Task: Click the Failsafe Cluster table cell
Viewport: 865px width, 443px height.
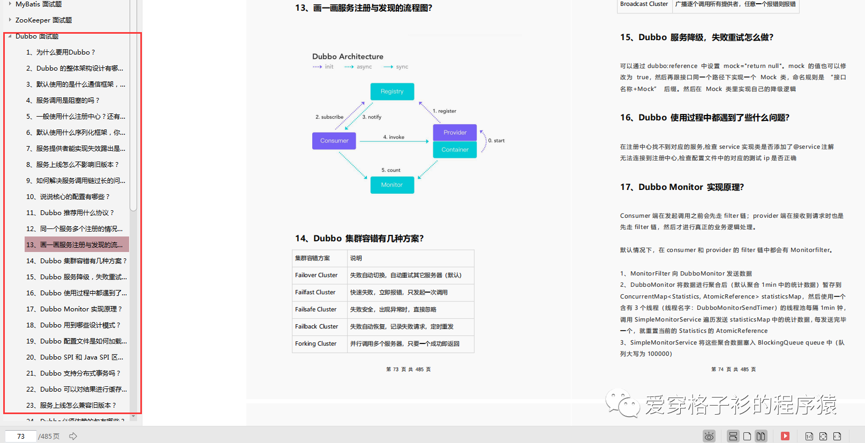Action: (320, 309)
